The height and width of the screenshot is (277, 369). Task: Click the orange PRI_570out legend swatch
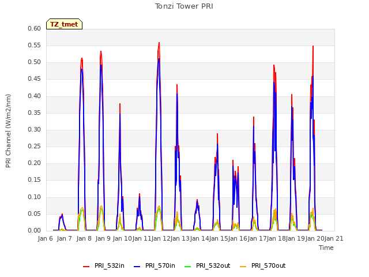coord(243,267)
